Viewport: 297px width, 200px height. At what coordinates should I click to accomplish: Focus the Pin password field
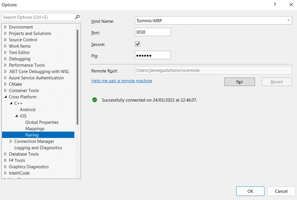coord(153,55)
